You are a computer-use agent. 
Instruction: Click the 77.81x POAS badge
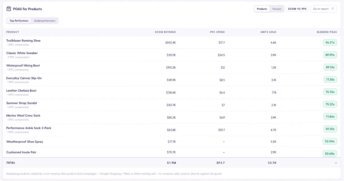(330, 80)
